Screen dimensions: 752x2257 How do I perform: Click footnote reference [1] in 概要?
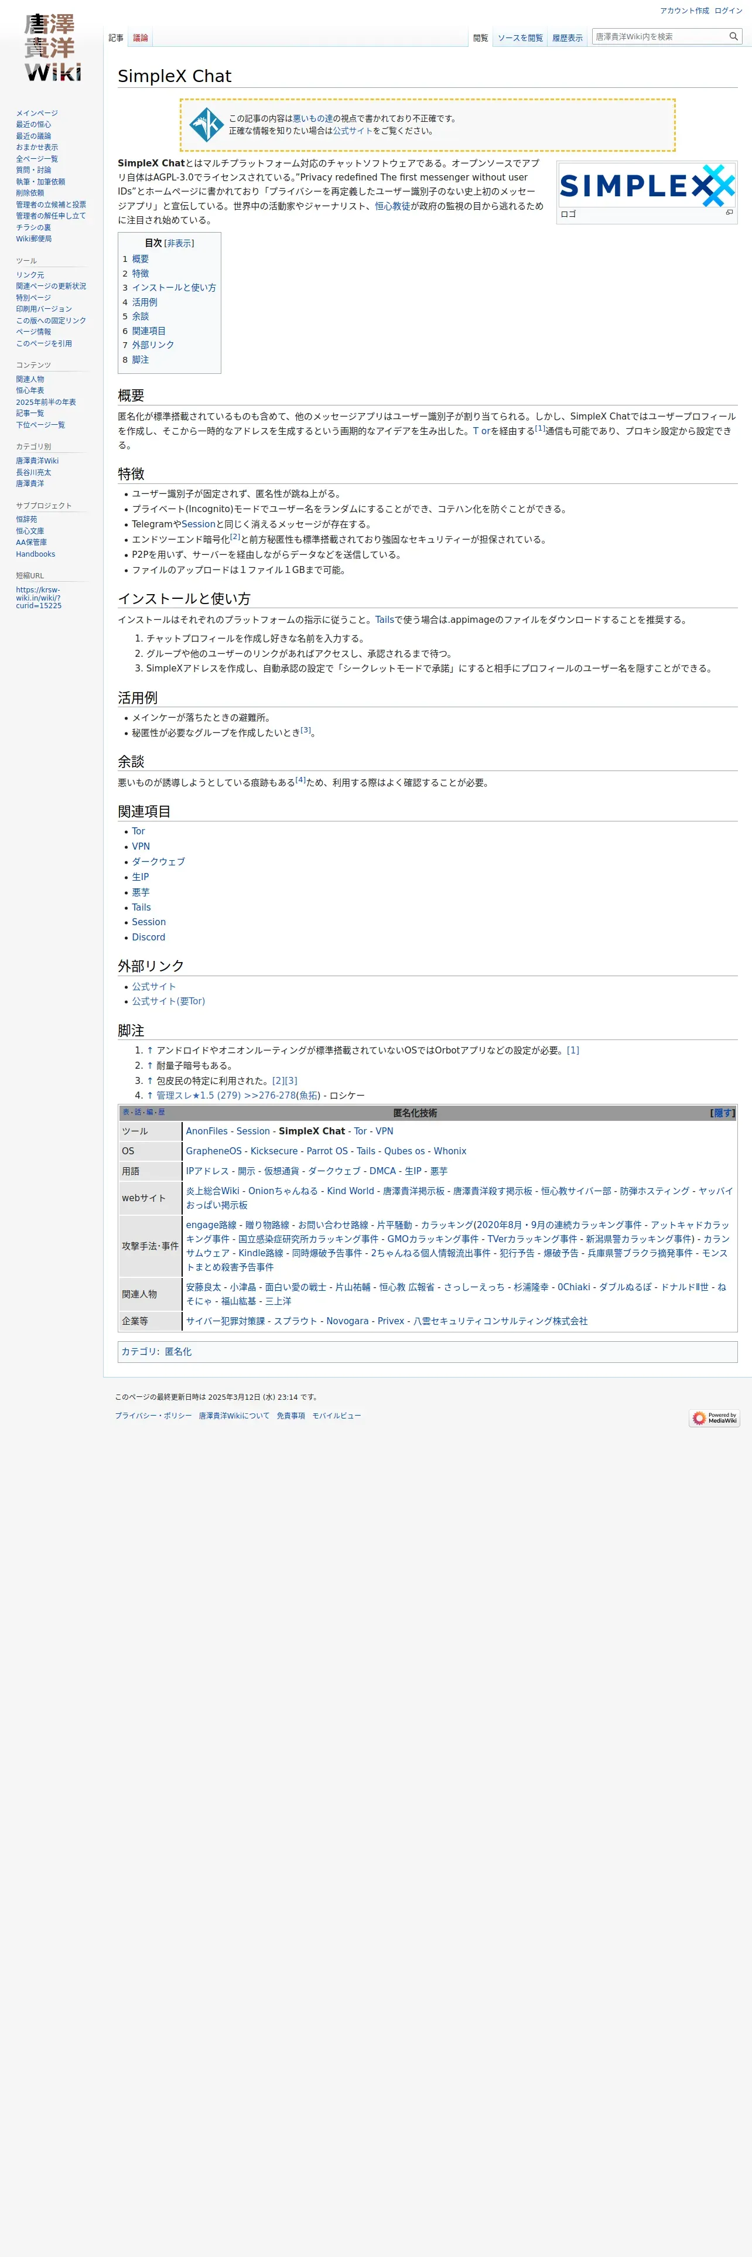tap(540, 428)
